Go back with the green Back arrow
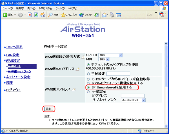The image size is (169, 134). coord(5,15)
